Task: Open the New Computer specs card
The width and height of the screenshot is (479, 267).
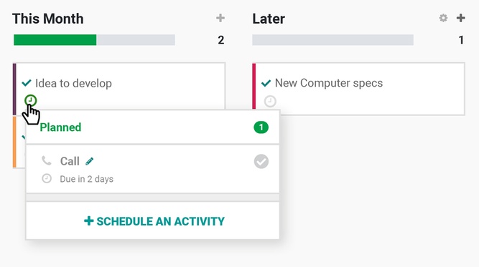Action: pos(329,83)
